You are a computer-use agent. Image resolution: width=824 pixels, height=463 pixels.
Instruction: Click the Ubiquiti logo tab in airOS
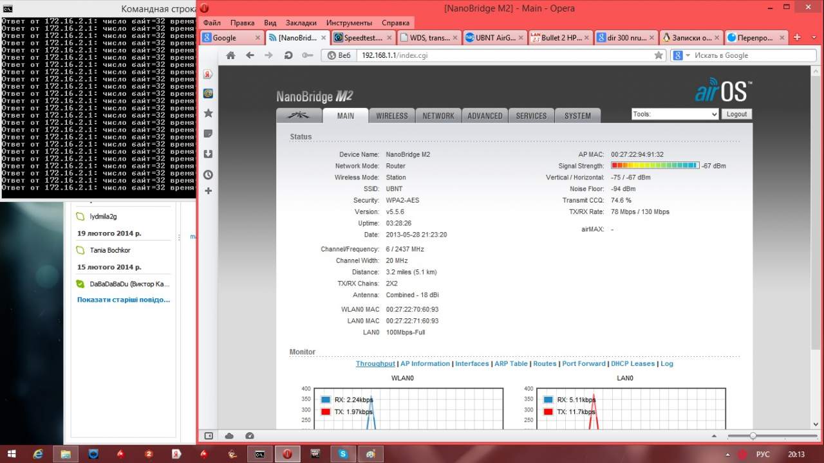(298, 116)
